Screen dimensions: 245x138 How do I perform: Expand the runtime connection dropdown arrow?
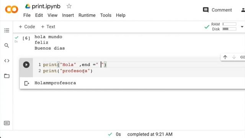(242, 27)
